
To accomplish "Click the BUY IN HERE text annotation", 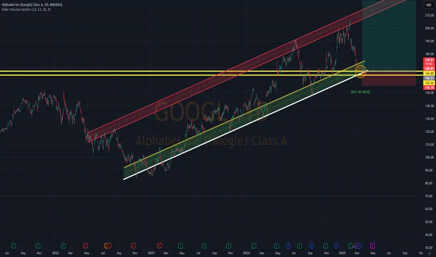I will click(360, 92).
